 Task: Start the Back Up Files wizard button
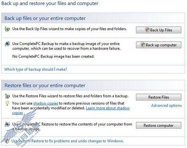[x=158, y=30]
